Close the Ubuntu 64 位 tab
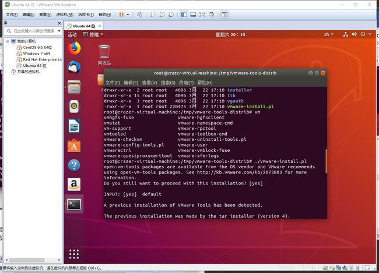The width and height of the screenshot is (379, 273). pyautogui.click(x=100, y=26)
